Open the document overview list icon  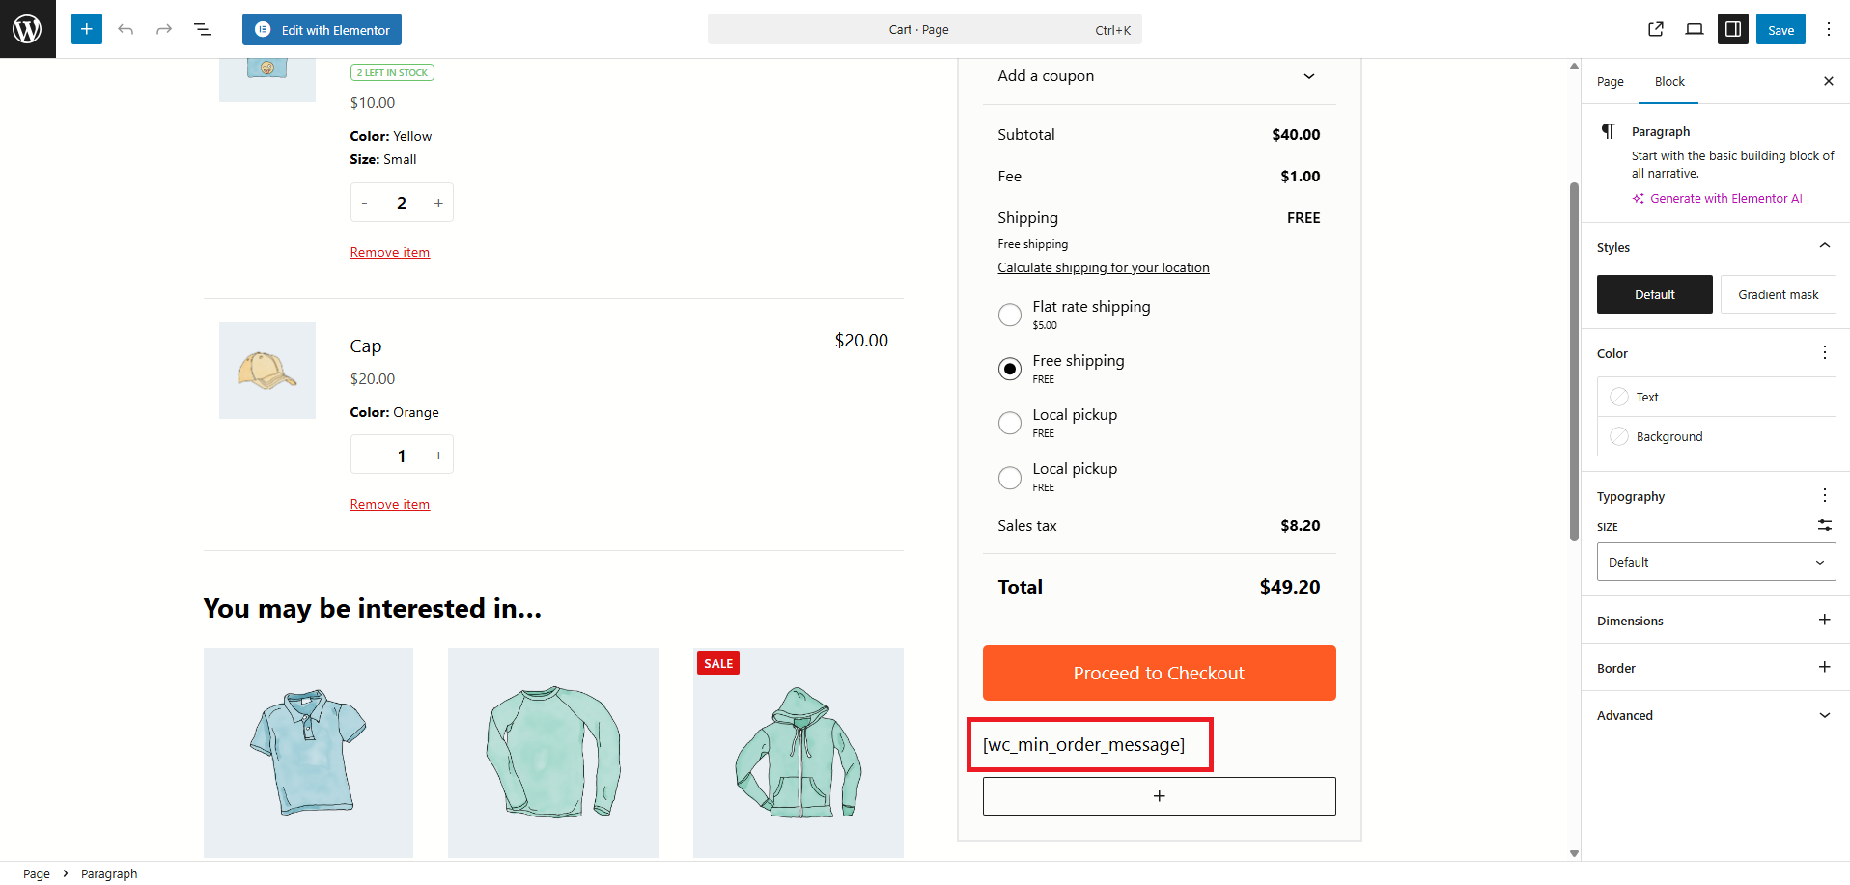203,29
